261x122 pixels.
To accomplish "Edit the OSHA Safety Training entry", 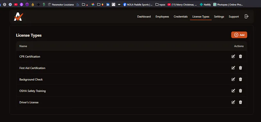I will pyautogui.click(x=233, y=91).
